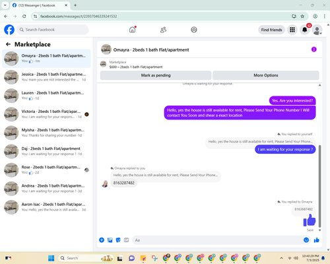Click Omayra's avatar beside the phone number
The width and height of the screenshot is (330, 264).
pos(105,183)
